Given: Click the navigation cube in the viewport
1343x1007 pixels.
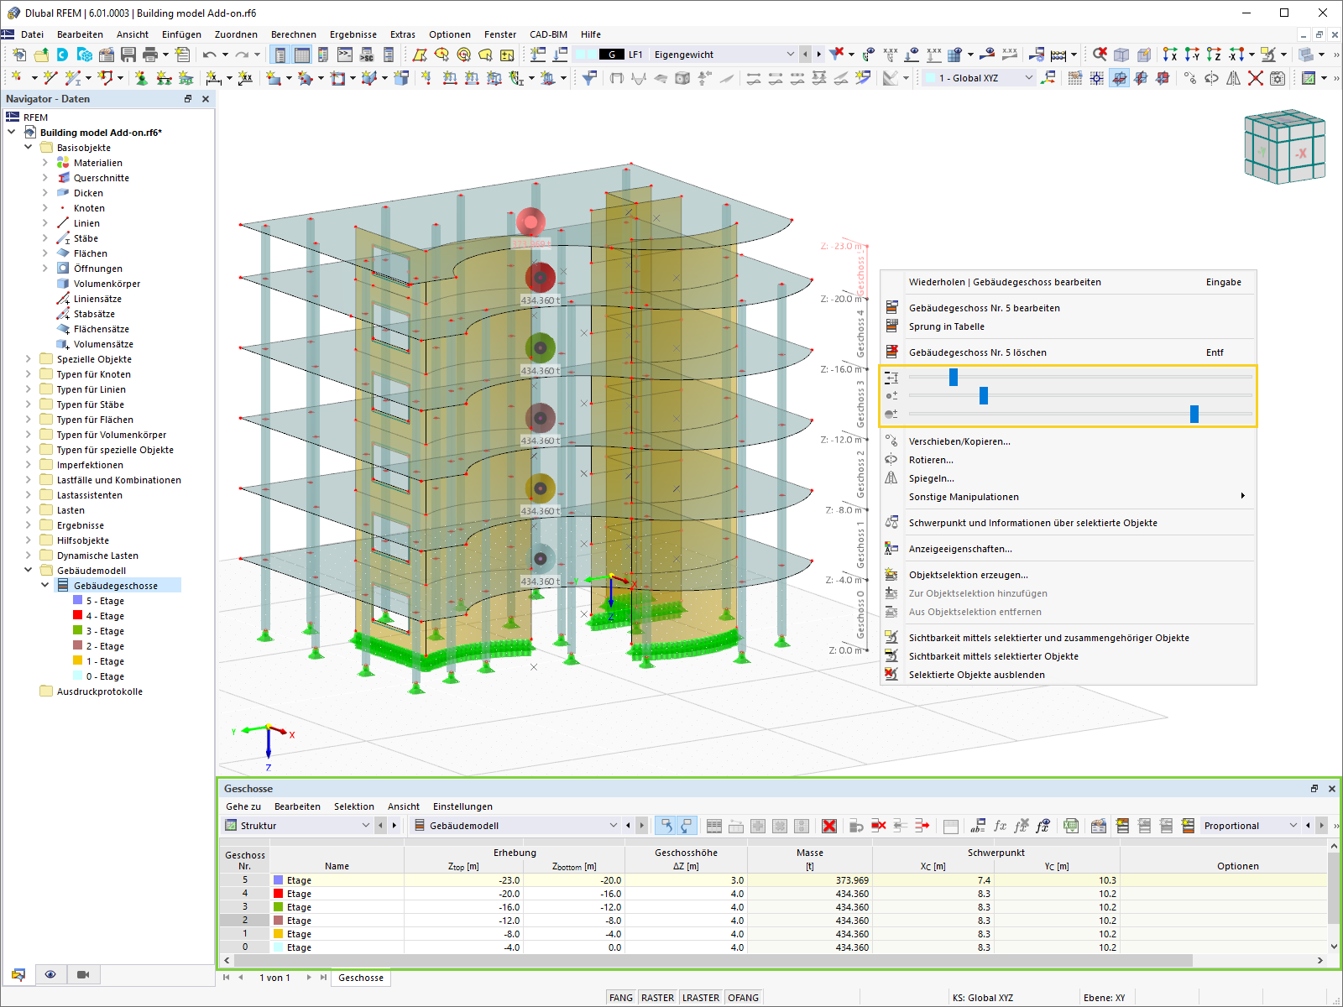Looking at the screenshot, I should click(x=1285, y=147).
